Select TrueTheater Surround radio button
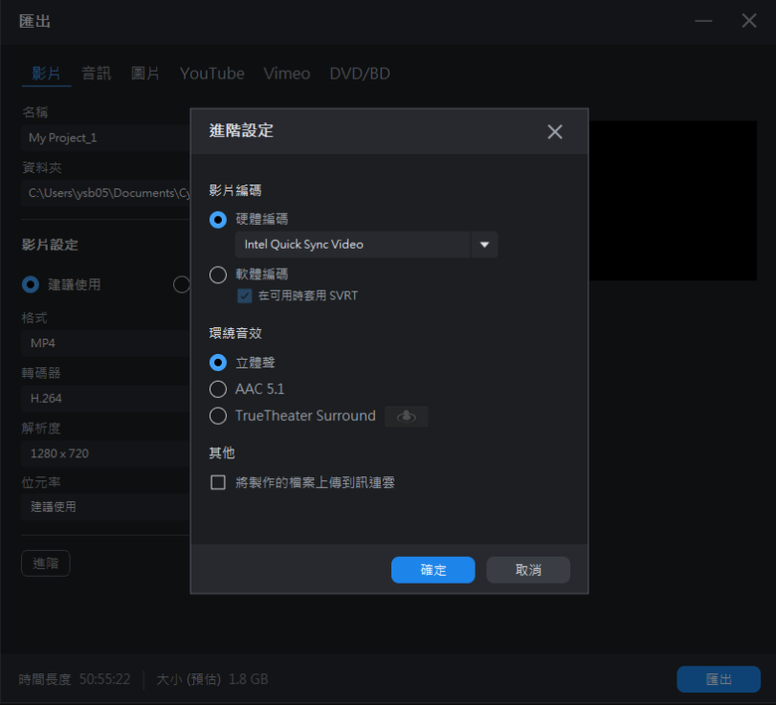The width and height of the screenshot is (776, 705). click(x=218, y=416)
